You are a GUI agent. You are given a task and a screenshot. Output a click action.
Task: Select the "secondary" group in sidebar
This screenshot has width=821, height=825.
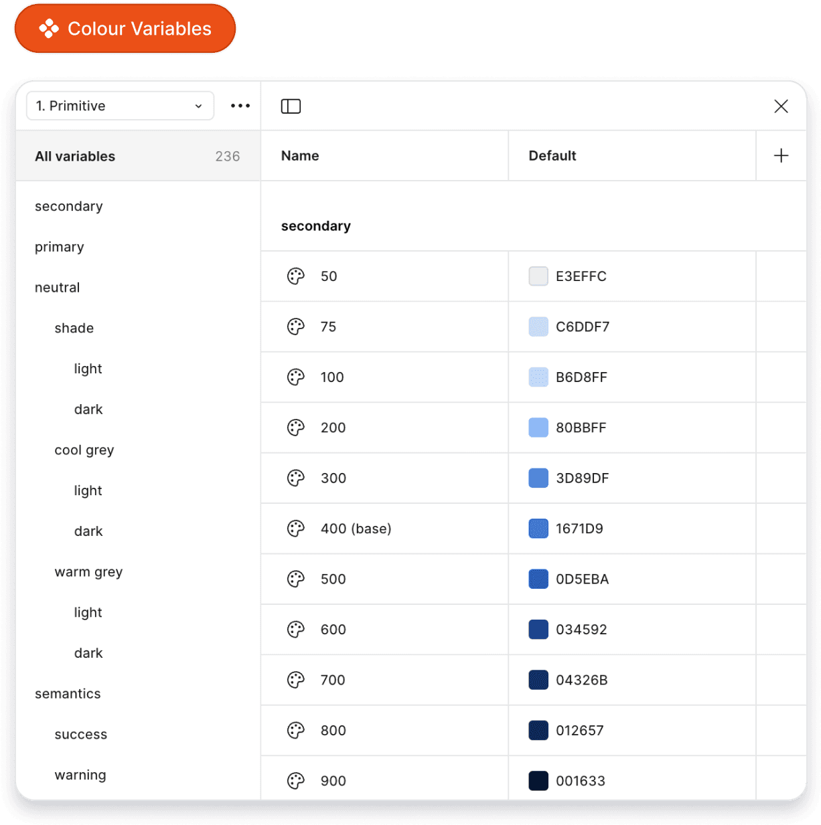click(x=69, y=206)
